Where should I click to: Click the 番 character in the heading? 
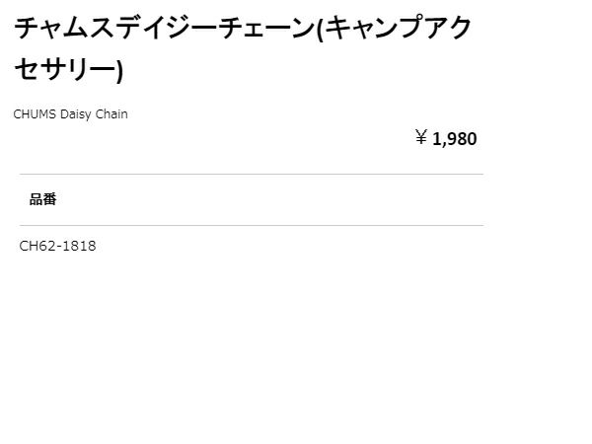pyautogui.click(x=50, y=199)
